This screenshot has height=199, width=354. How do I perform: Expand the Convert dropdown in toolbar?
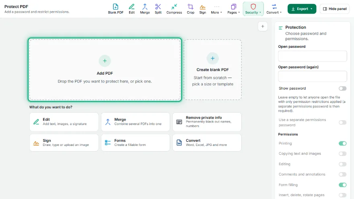point(274,9)
